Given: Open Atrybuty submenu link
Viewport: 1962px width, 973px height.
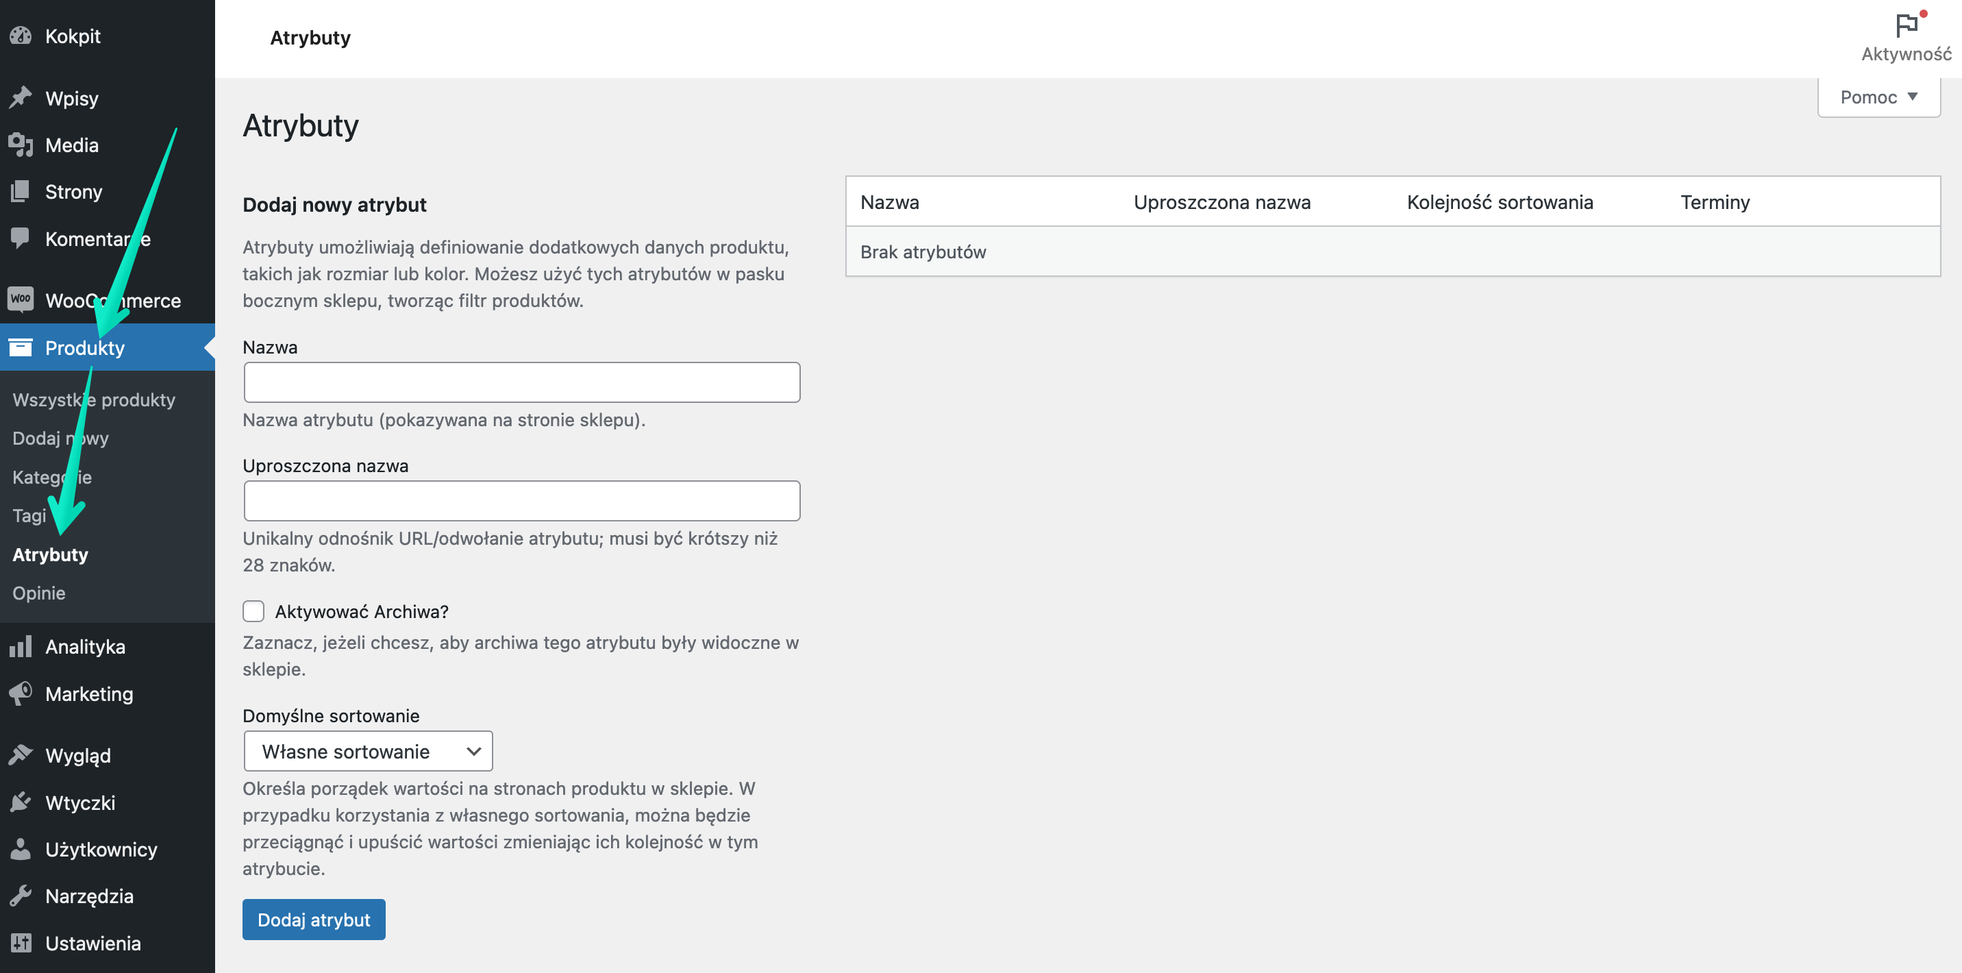Looking at the screenshot, I should coord(50,554).
